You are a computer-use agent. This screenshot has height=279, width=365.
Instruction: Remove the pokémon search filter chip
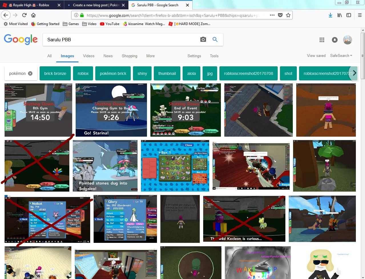pos(30,73)
